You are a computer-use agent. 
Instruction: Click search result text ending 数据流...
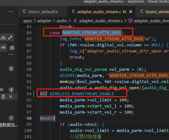pos(9,125)
